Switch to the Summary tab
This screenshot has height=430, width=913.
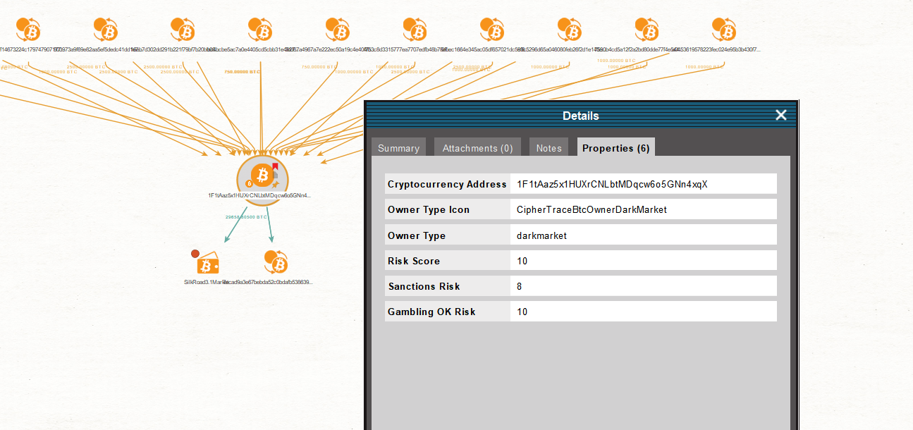[x=398, y=147]
